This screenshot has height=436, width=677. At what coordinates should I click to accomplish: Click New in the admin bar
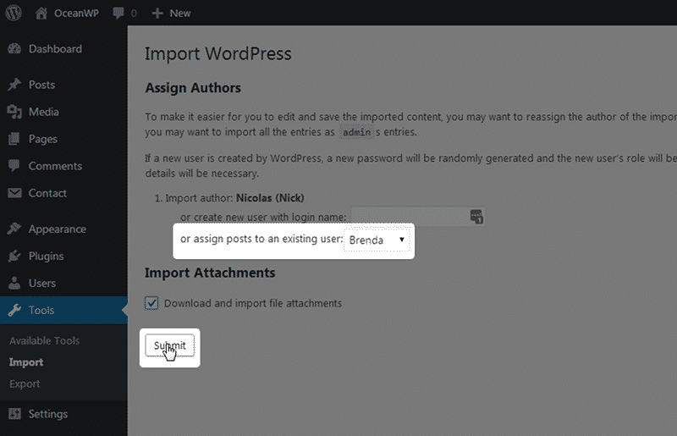coord(180,14)
